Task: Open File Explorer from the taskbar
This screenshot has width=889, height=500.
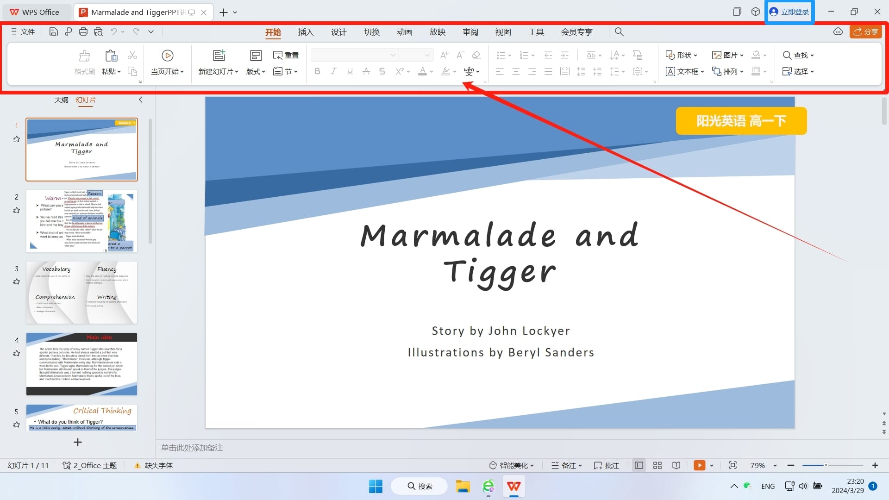Action: pos(463,486)
